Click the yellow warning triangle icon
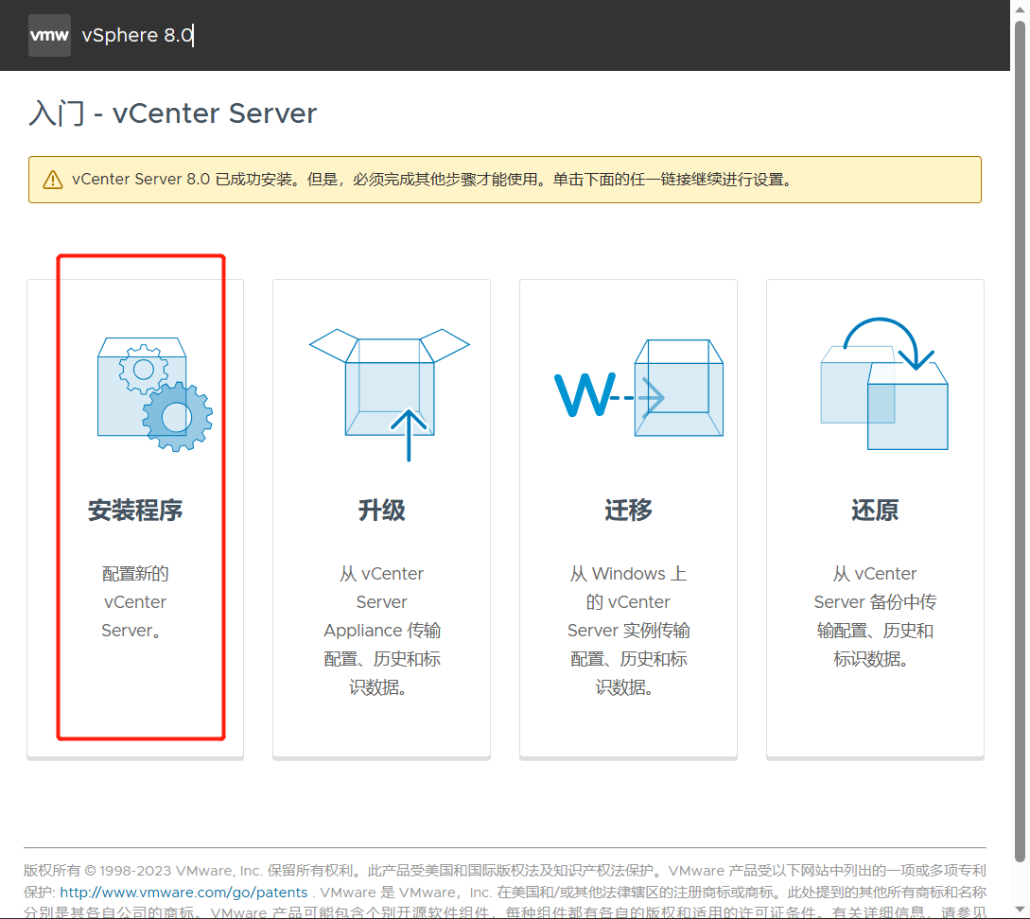 click(53, 180)
